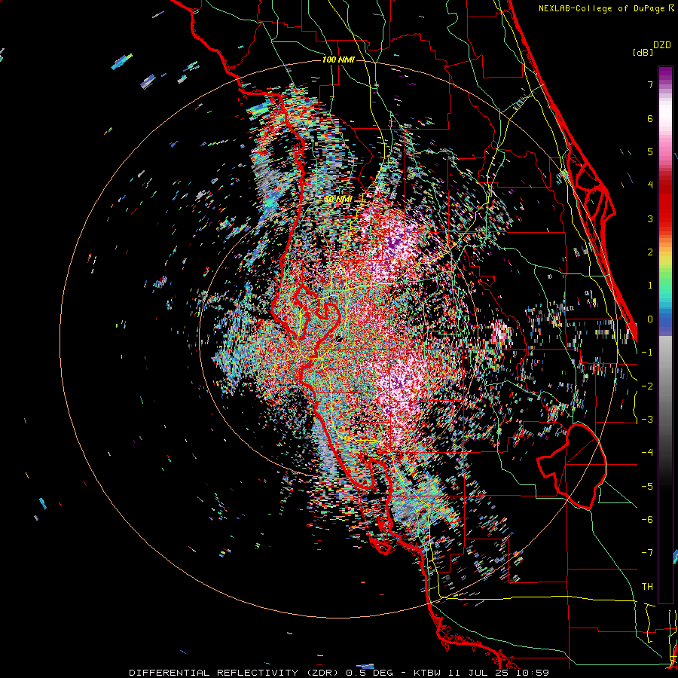The height and width of the screenshot is (678, 678).
Task: Click the 0 value on the color scale
Action: coord(650,319)
